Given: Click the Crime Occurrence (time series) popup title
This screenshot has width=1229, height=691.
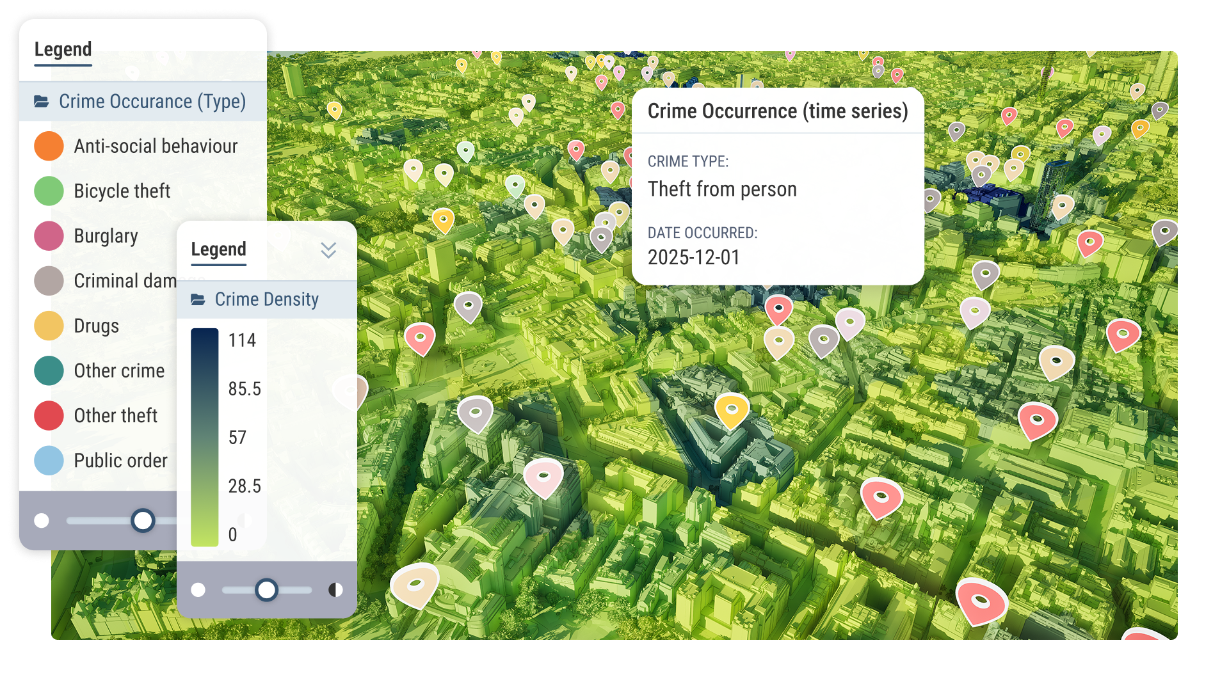Looking at the screenshot, I should point(778,111).
